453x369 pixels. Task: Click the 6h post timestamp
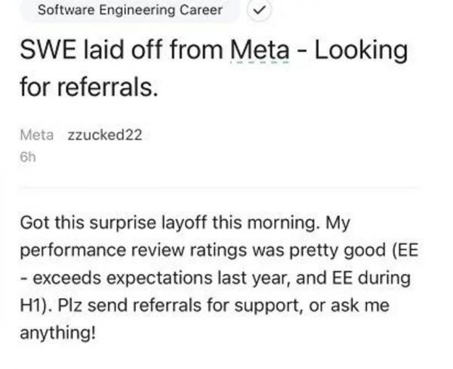pos(28,159)
